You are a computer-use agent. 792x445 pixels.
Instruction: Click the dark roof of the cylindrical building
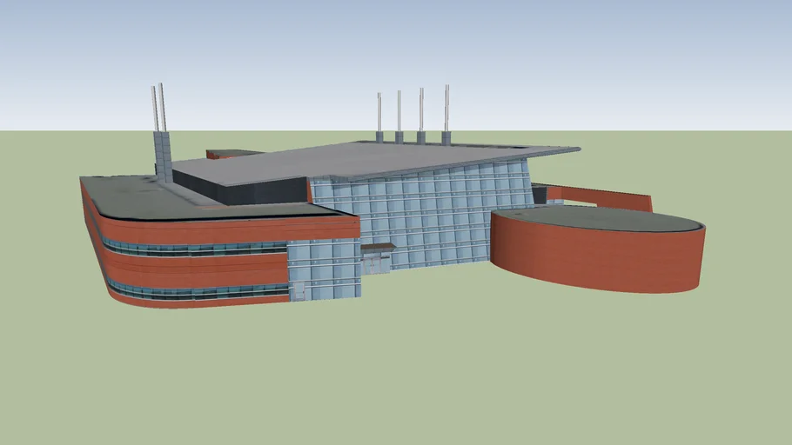click(601, 217)
